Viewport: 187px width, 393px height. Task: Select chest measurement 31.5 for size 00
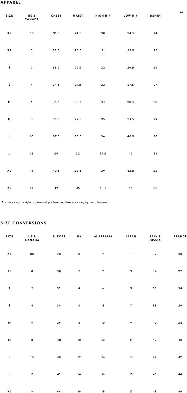[56, 33]
